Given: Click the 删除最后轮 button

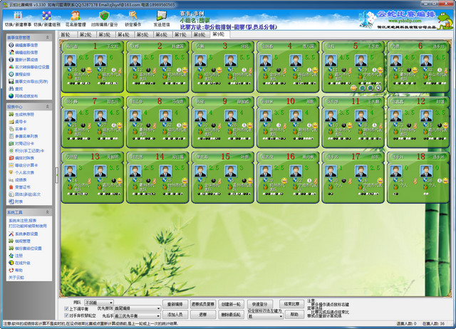Looking at the screenshot, I should [x=231, y=315].
